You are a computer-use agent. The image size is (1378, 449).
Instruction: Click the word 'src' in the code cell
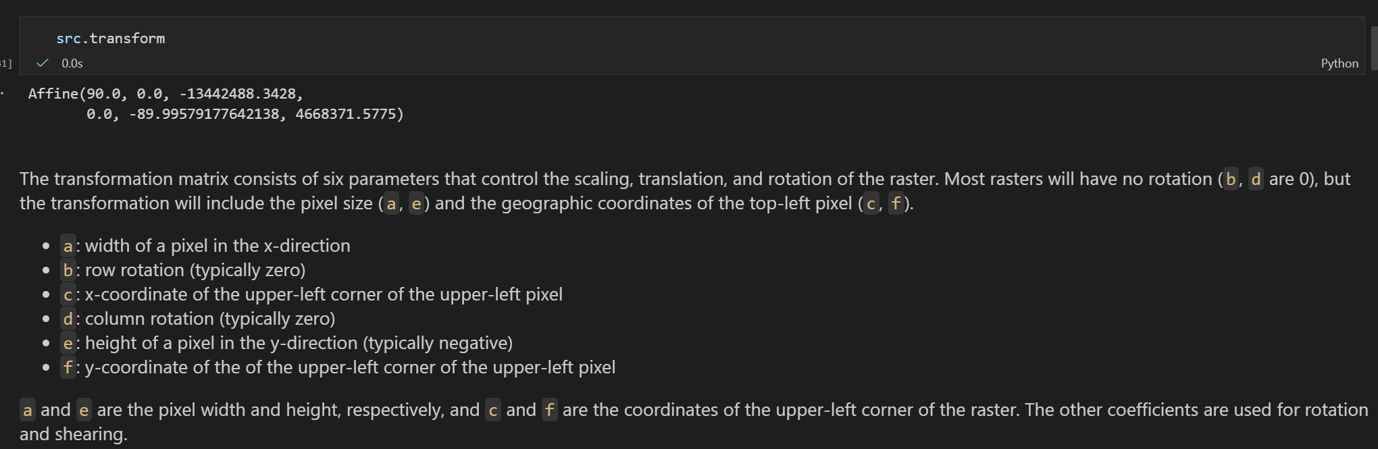68,38
